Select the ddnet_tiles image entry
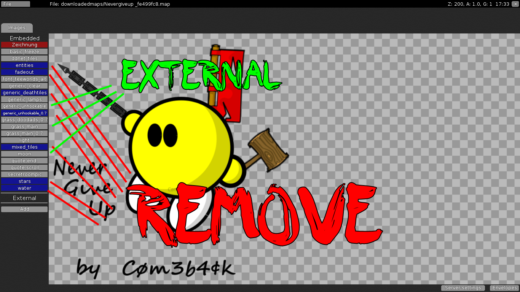 point(24,59)
